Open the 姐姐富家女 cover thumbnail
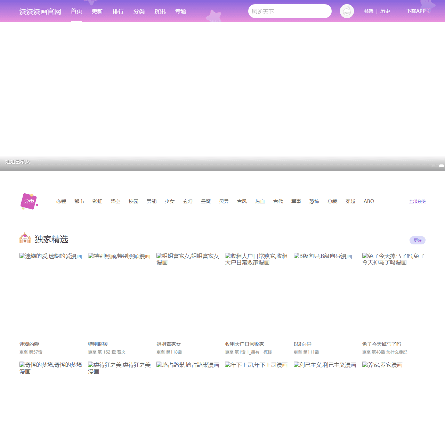Screen dimensions: 445x445 point(188,295)
